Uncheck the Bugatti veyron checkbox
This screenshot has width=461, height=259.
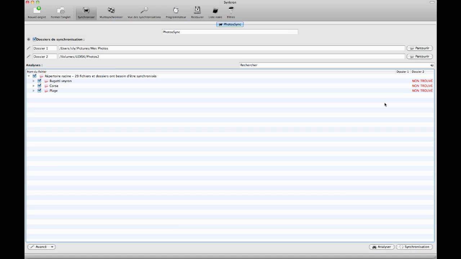[39, 81]
